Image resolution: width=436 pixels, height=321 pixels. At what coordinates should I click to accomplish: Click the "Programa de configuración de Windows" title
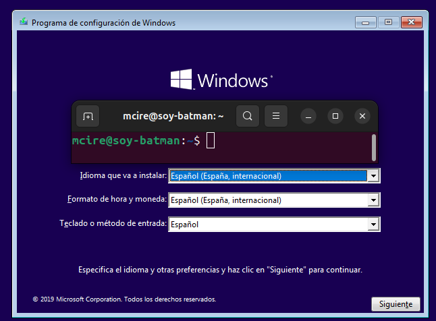103,23
